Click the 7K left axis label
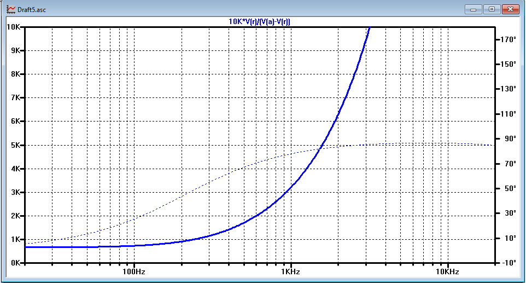 click(x=16, y=97)
